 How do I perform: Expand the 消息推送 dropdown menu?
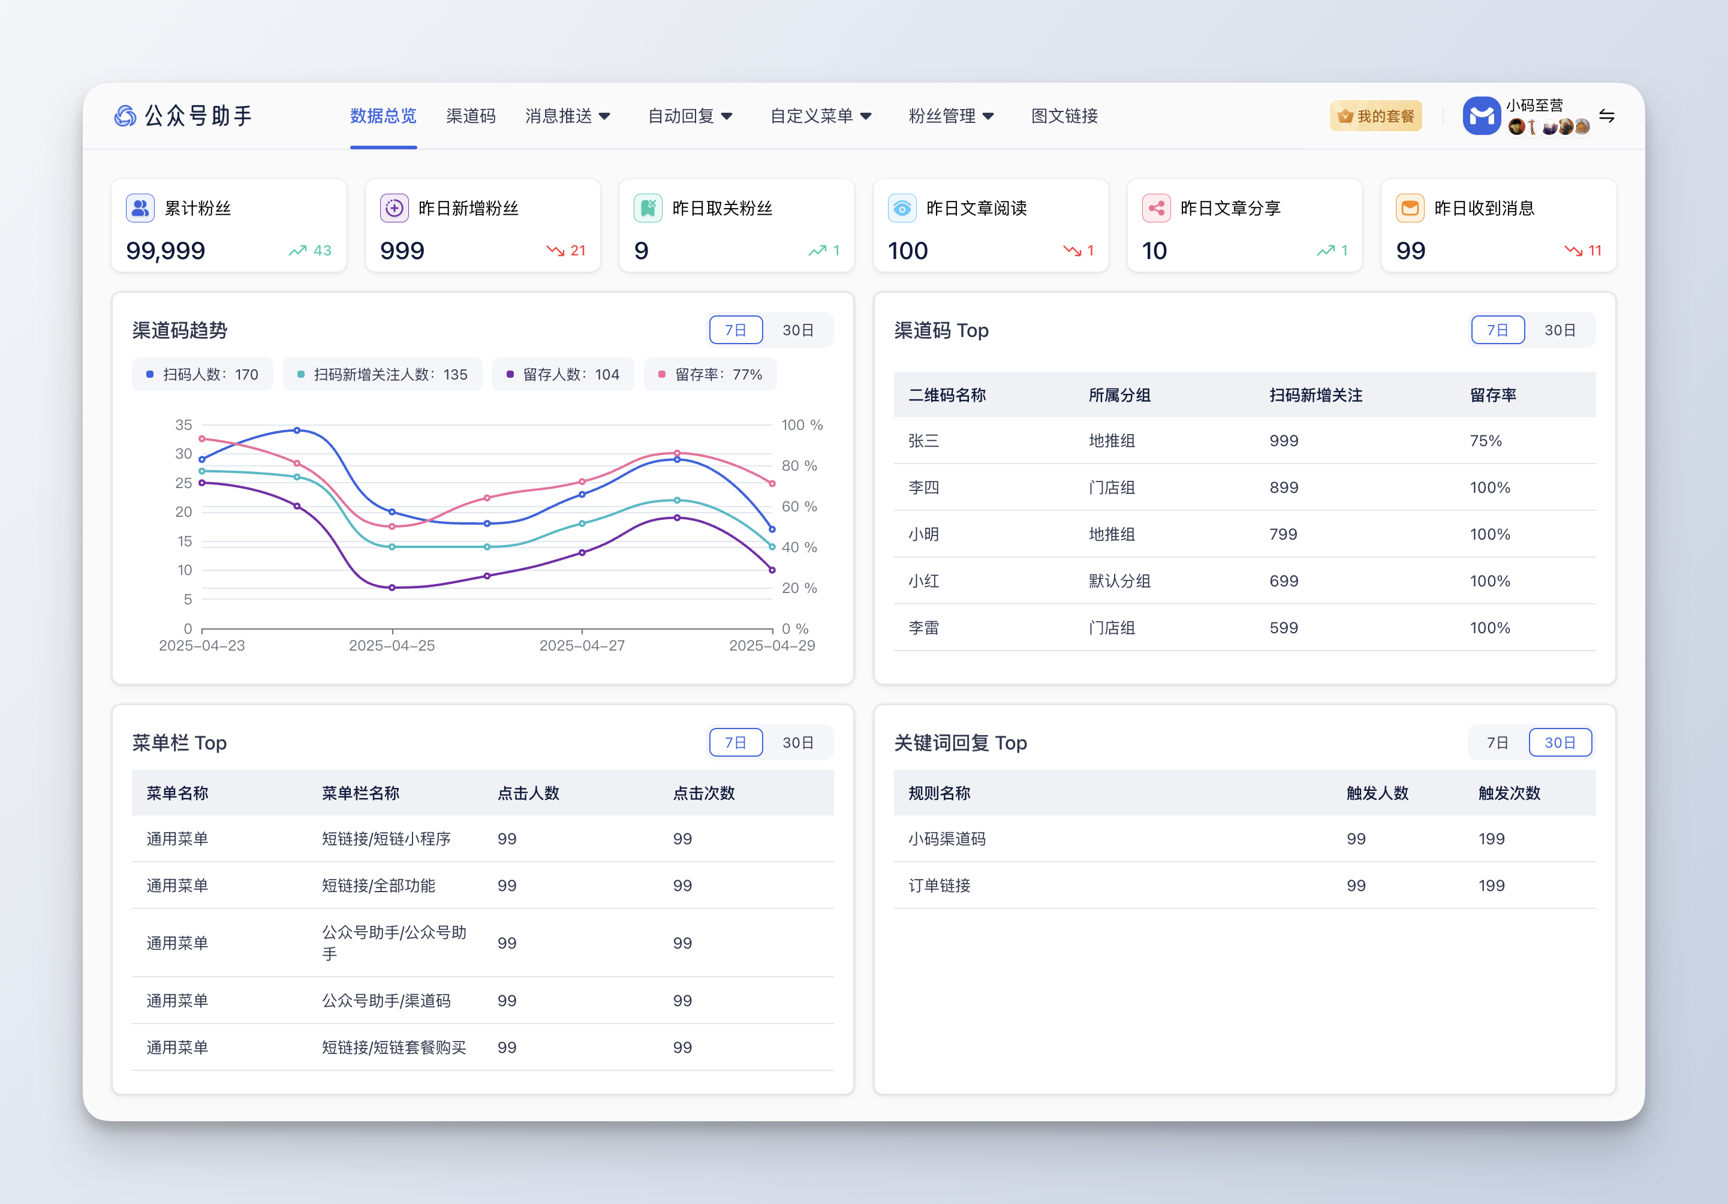(567, 116)
